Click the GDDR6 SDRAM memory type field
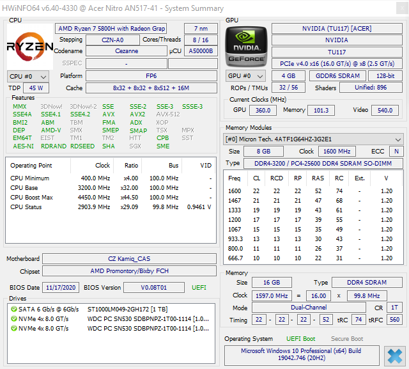 [337, 76]
